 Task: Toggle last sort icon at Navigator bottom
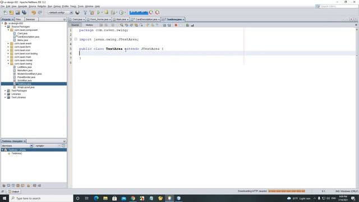tap(39, 186)
